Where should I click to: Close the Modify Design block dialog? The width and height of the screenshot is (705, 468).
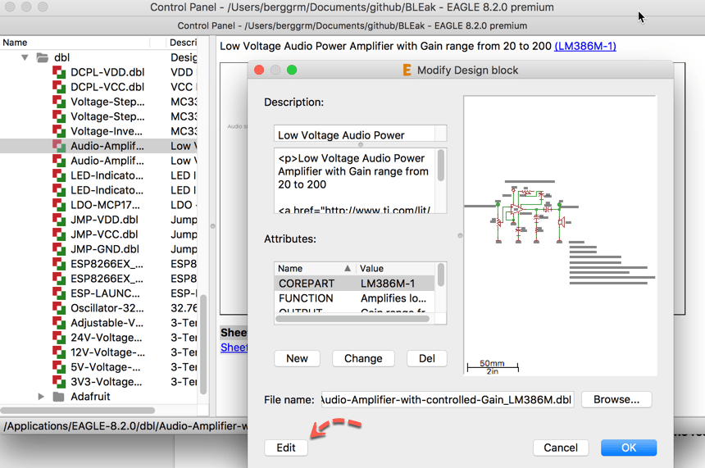click(259, 70)
